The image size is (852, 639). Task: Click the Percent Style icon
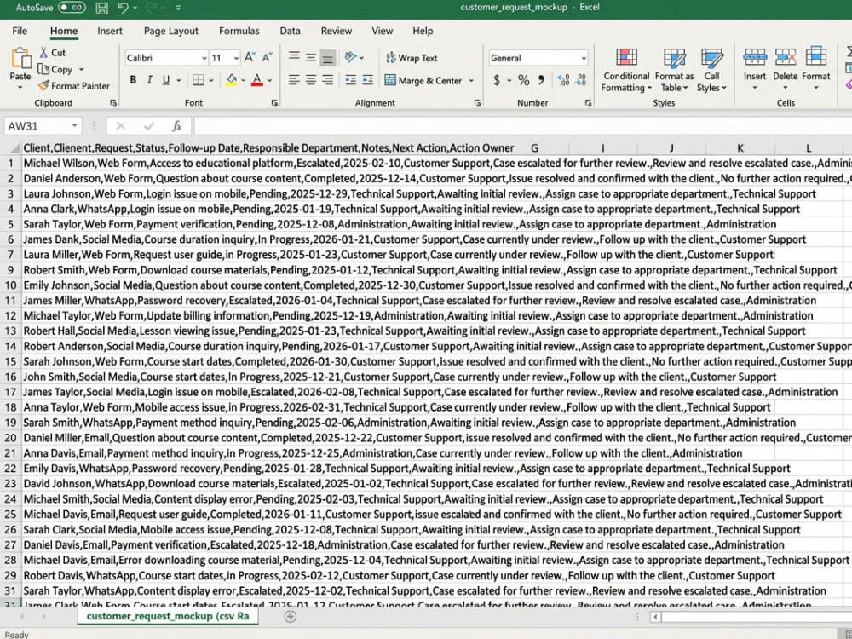pos(523,80)
